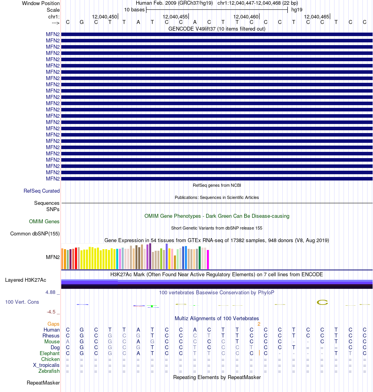
Task: Click the Human Feb. 2009 (GRCh37/hg19) heading
Action: click(174, 3)
